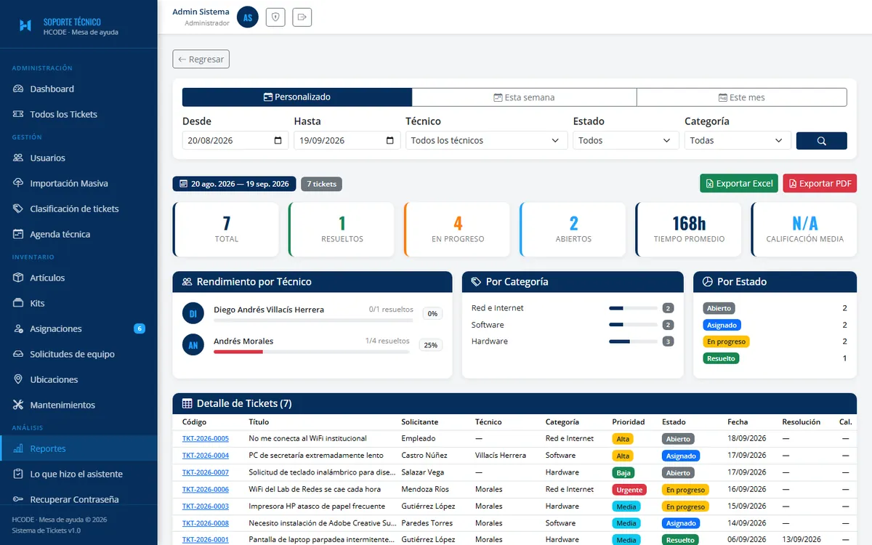Open the AS user avatar
The width and height of the screenshot is (872, 545).
tap(248, 17)
